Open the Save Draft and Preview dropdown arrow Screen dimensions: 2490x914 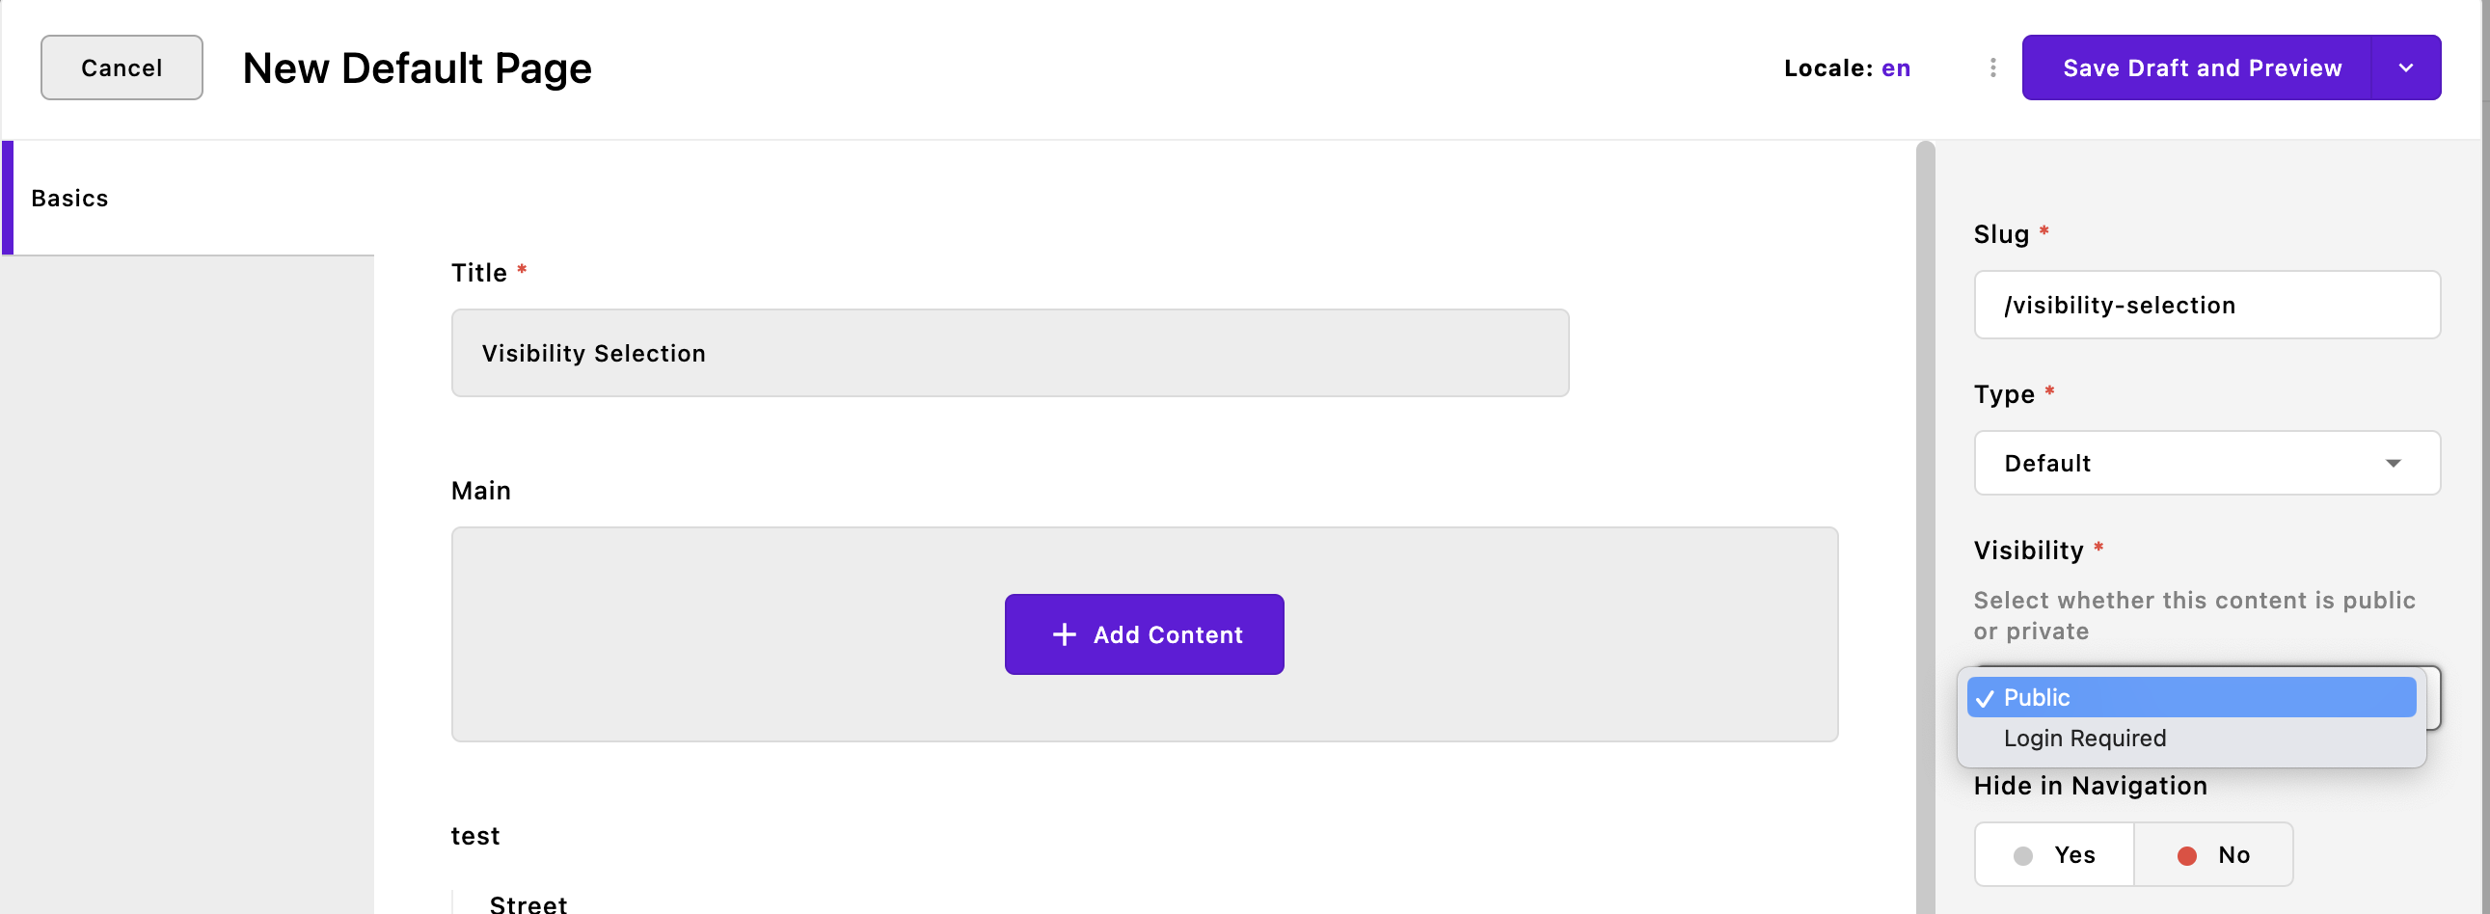click(x=2408, y=67)
